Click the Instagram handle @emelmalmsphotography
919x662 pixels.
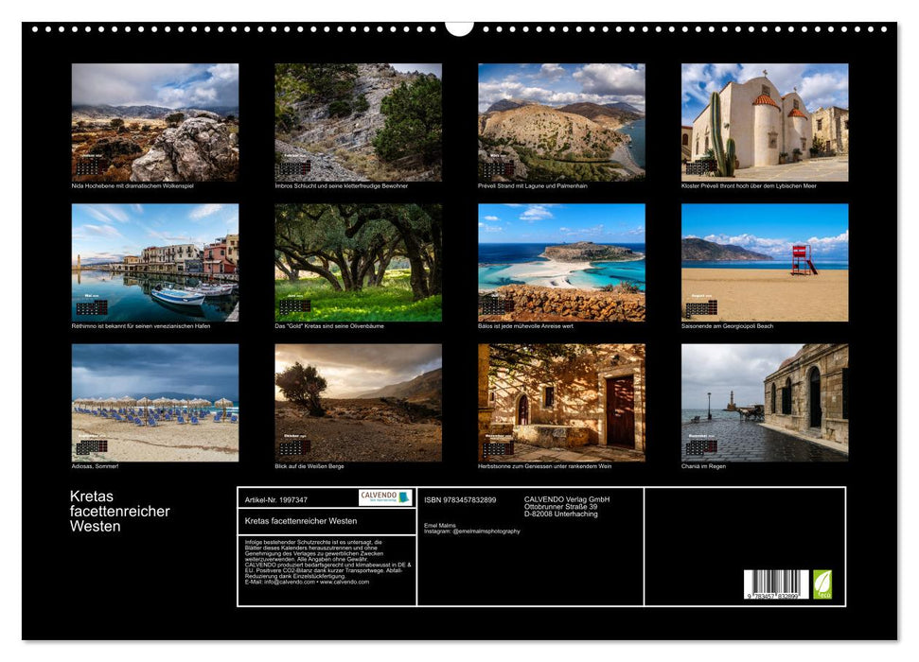coord(486,531)
